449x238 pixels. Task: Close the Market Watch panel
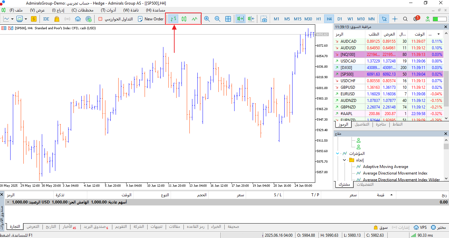pyautogui.click(x=446, y=27)
